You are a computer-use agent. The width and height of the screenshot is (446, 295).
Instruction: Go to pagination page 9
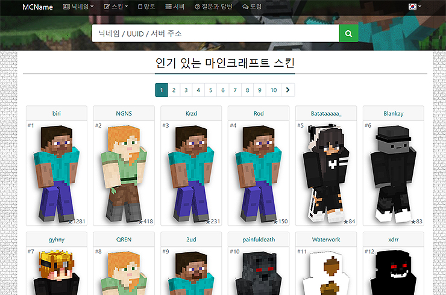260,90
